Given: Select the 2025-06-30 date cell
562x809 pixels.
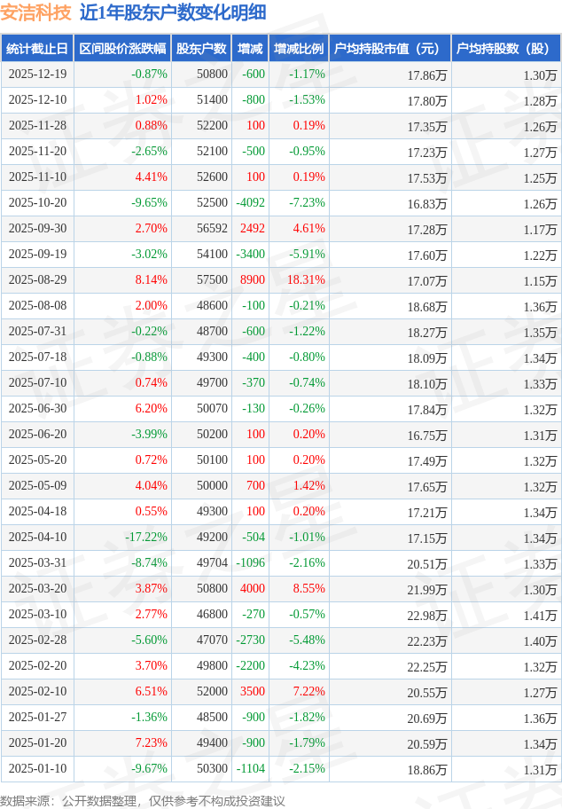Looking at the screenshot, I should click(x=37, y=409).
